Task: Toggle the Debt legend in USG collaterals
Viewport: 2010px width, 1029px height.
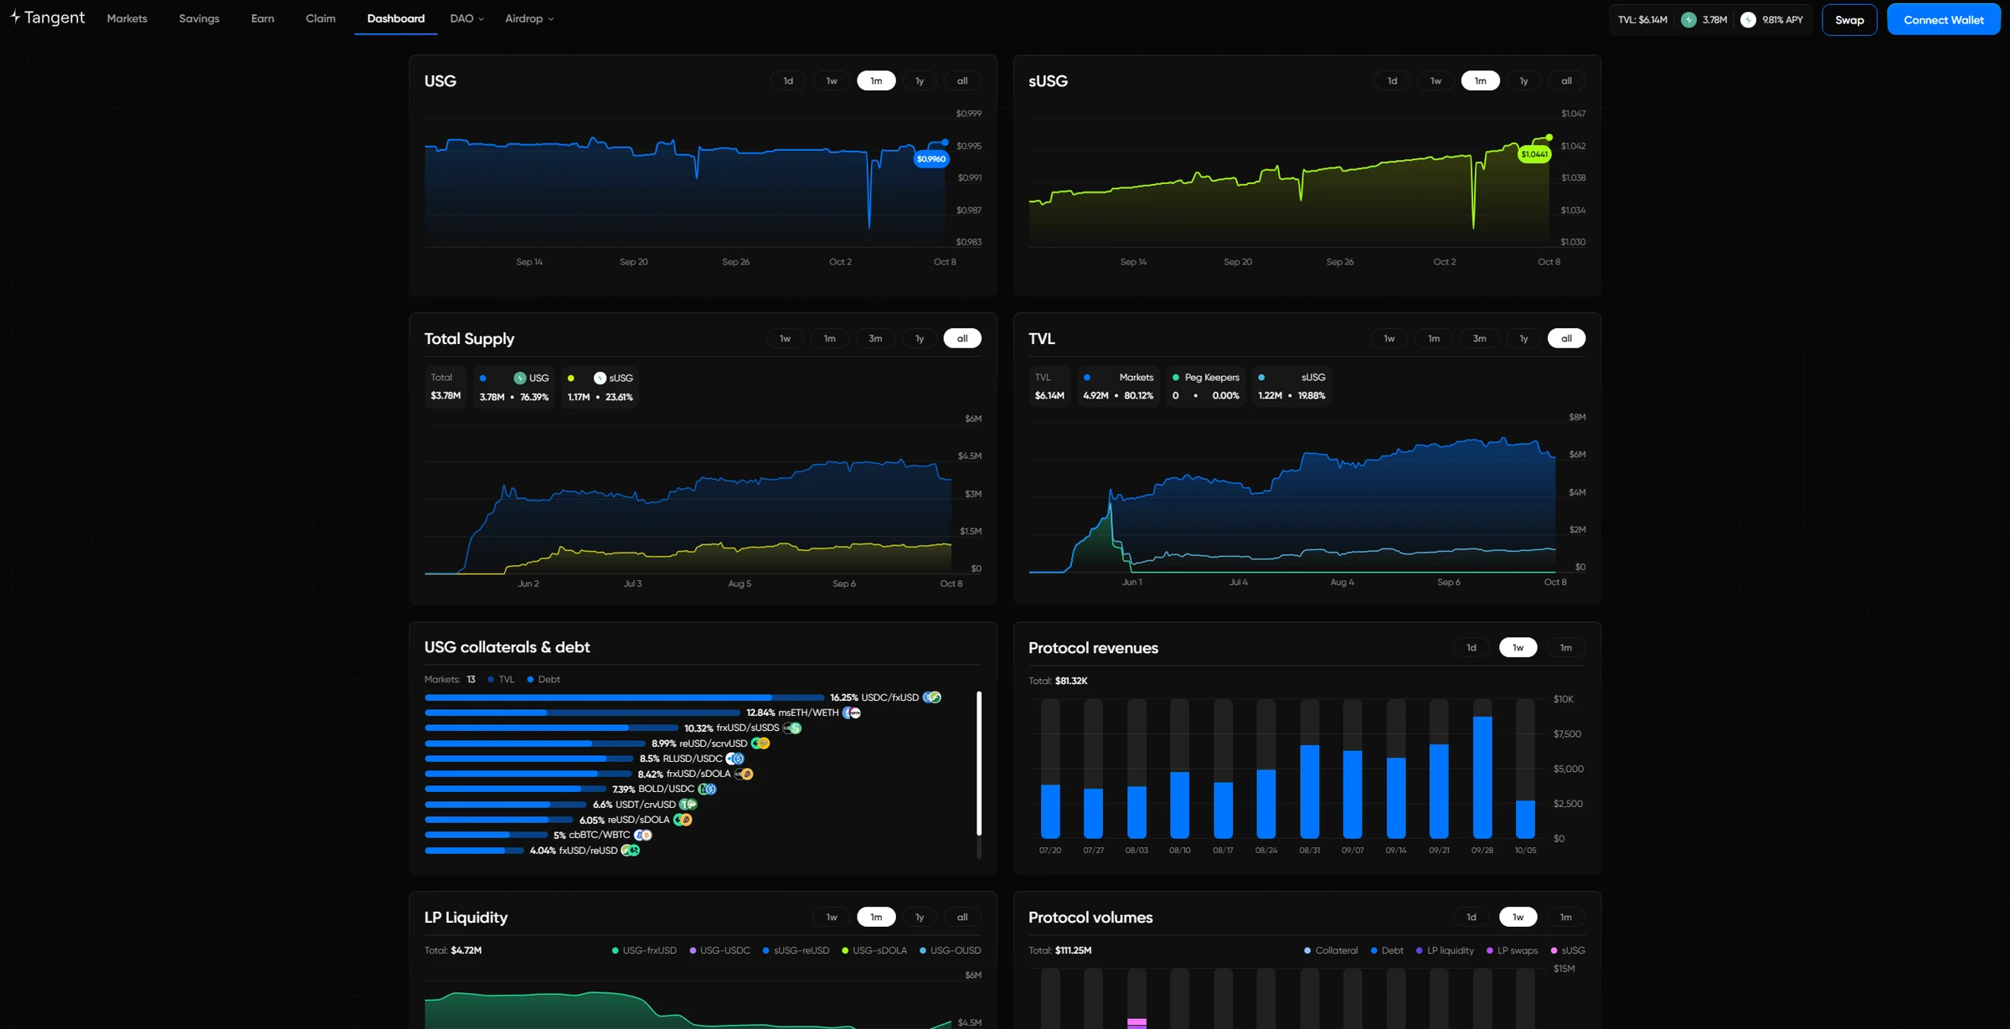Action: point(544,679)
